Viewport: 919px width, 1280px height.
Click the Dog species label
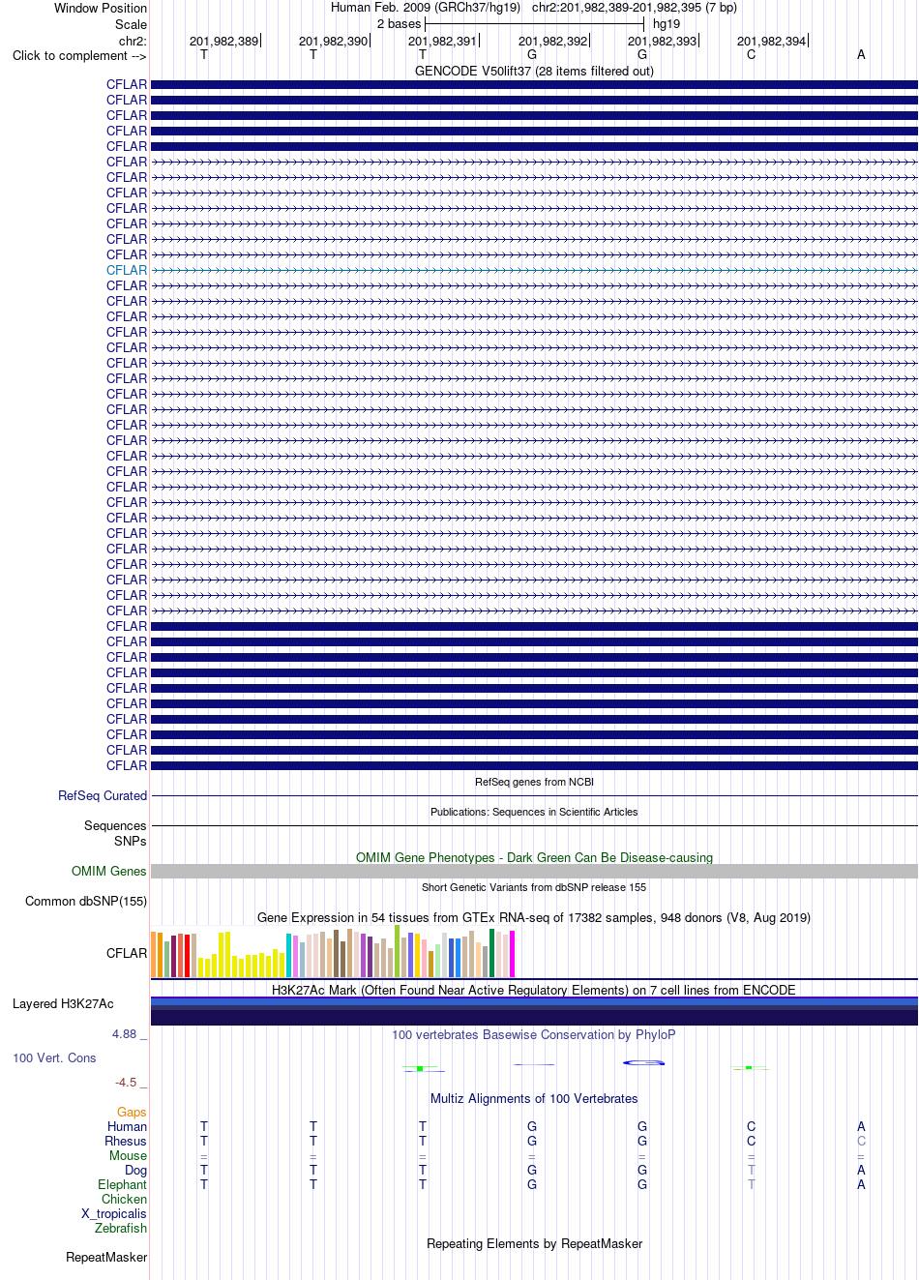pos(136,1170)
